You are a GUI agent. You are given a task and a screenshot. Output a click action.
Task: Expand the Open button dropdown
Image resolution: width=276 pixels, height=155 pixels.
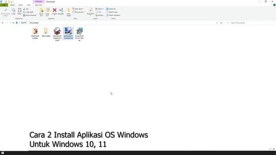pos(103,9)
